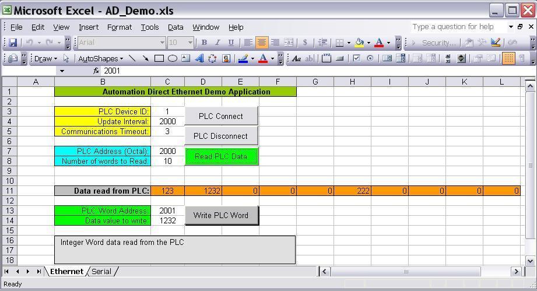This screenshot has height=291, width=537.
Task: Select the Line drawing tool
Action: click(x=132, y=58)
